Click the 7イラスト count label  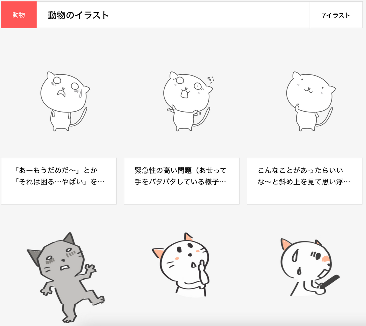coord(336,15)
